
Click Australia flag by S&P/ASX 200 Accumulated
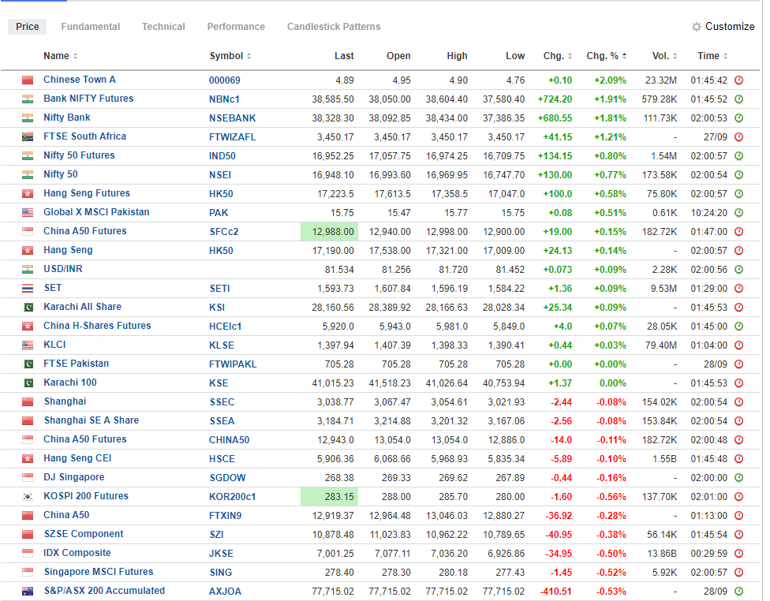[x=28, y=592]
